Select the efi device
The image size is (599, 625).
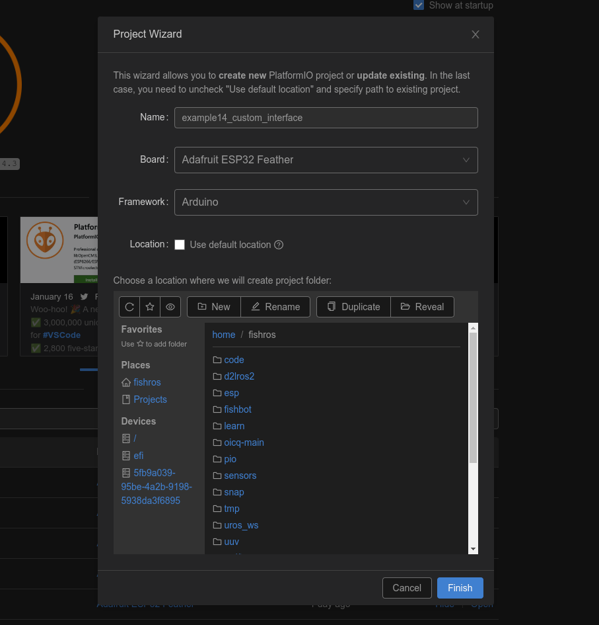click(138, 456)
